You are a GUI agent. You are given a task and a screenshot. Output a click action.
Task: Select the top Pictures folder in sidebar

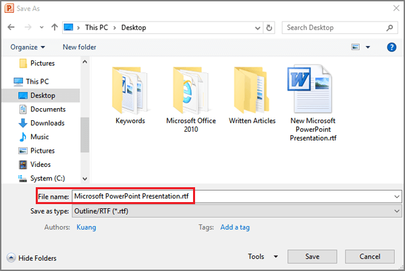[x=37, y=63]
